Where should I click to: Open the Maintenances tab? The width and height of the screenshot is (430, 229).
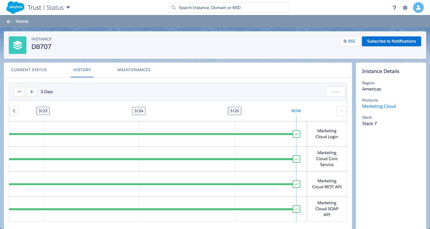click(x=134, y=70)
